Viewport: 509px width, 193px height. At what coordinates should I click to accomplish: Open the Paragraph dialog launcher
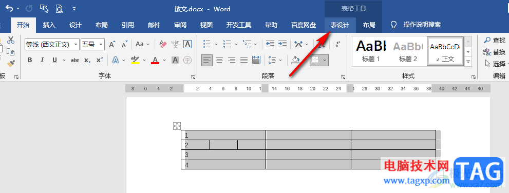pyautogui.click(x=343, y=77)
